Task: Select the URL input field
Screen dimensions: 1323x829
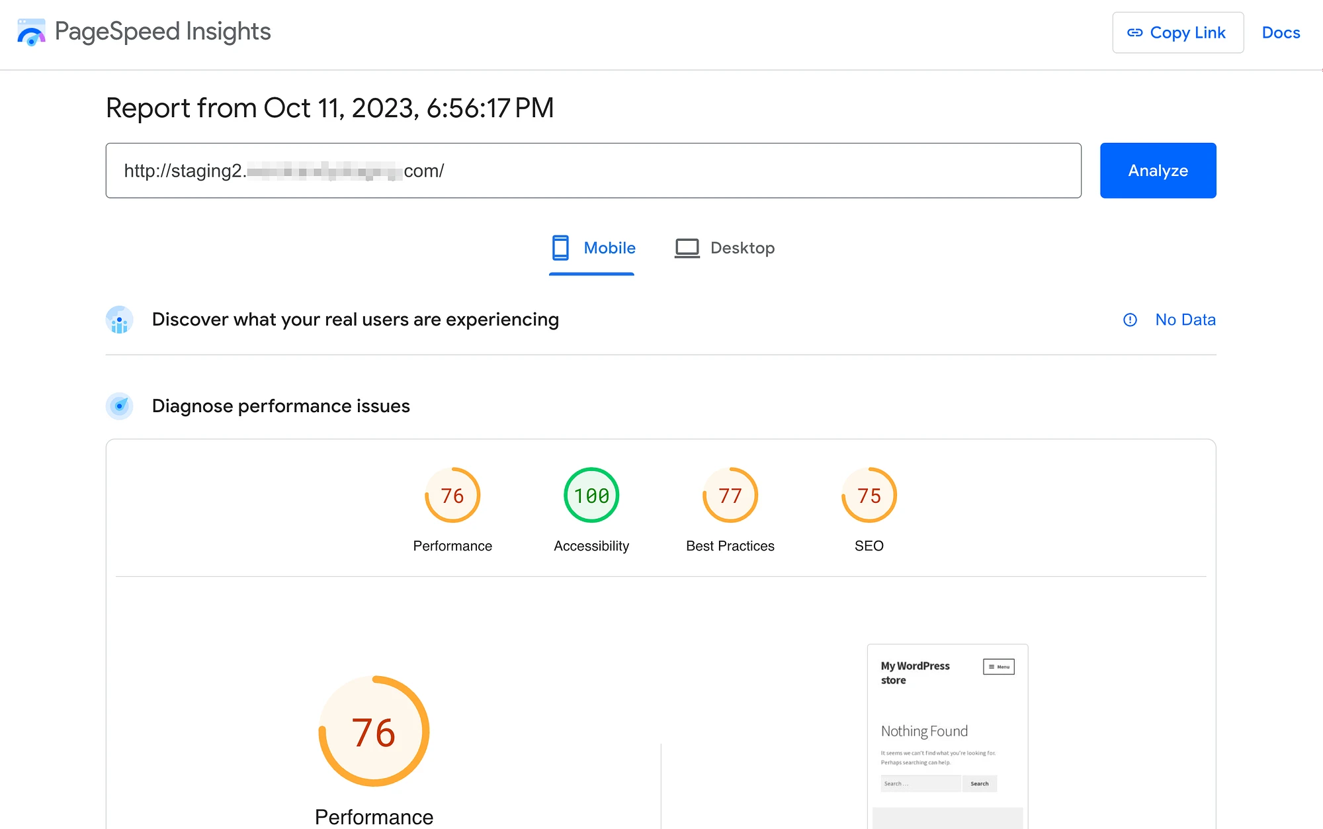Action: tap(593, 171)
